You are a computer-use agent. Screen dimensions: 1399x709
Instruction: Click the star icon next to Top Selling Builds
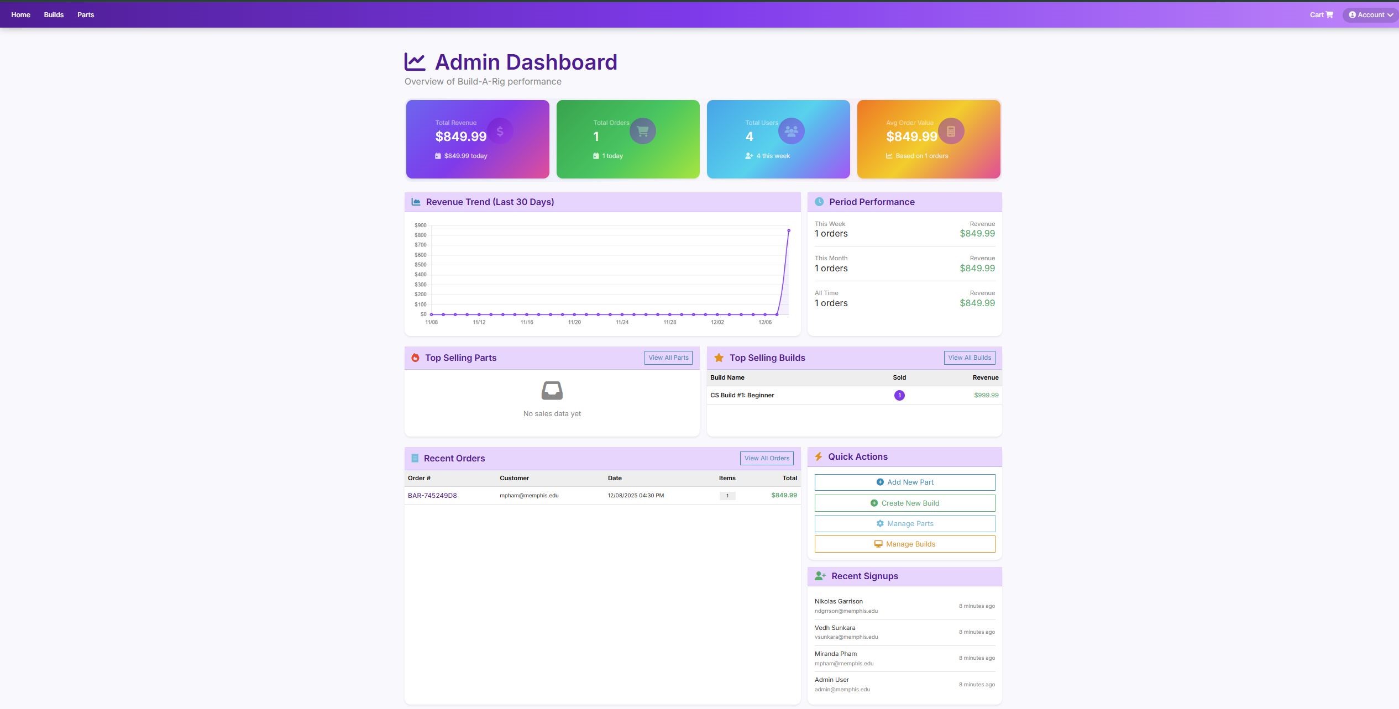pos(719,358)
